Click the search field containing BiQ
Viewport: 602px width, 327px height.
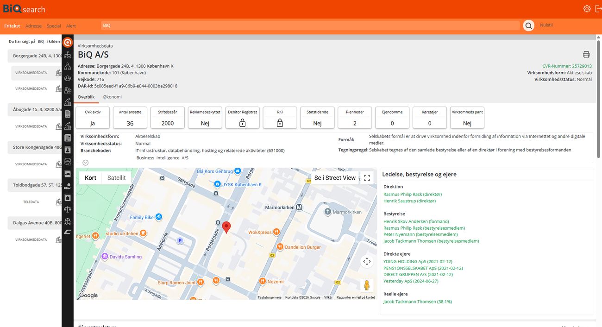(x=310, y=25)
